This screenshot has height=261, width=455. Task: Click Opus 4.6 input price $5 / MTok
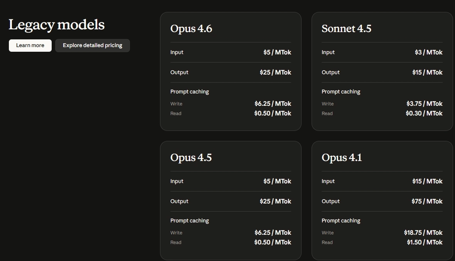pos(277,53)
